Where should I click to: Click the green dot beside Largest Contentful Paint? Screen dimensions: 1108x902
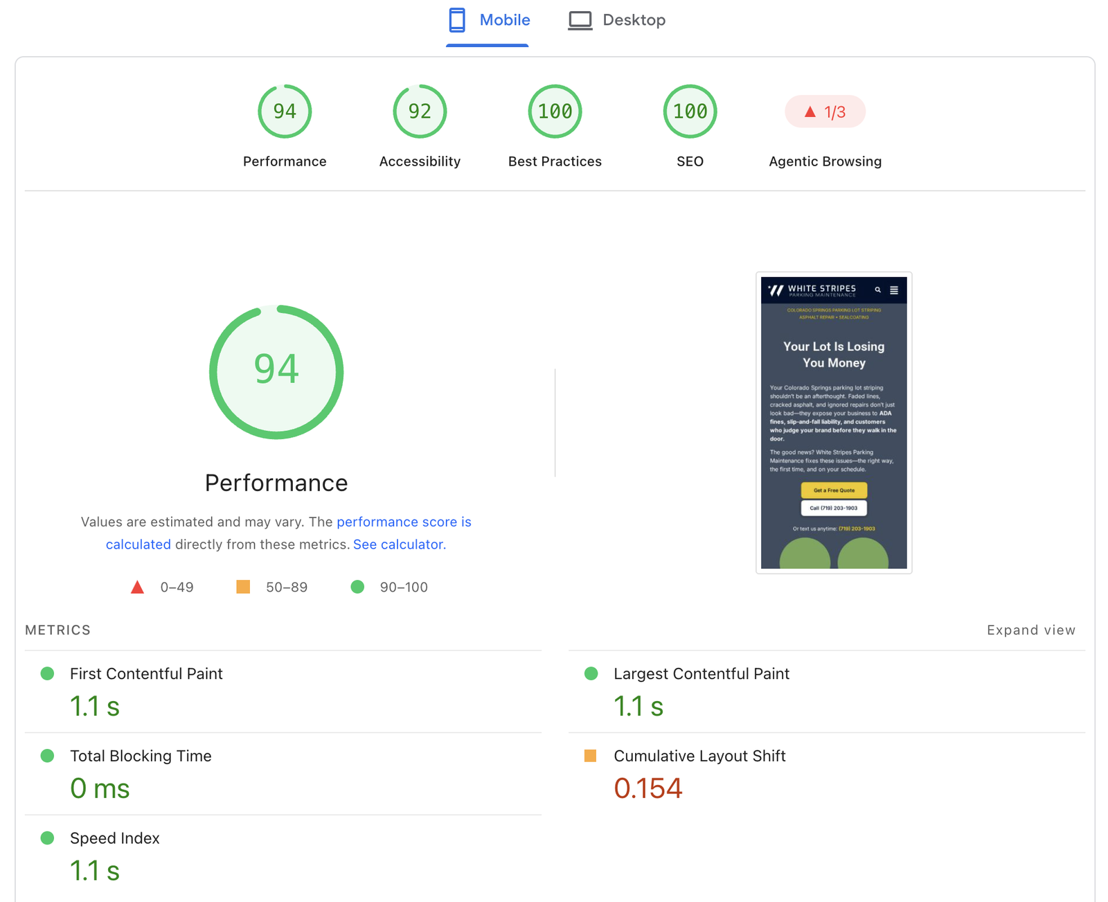pos(591,673)
